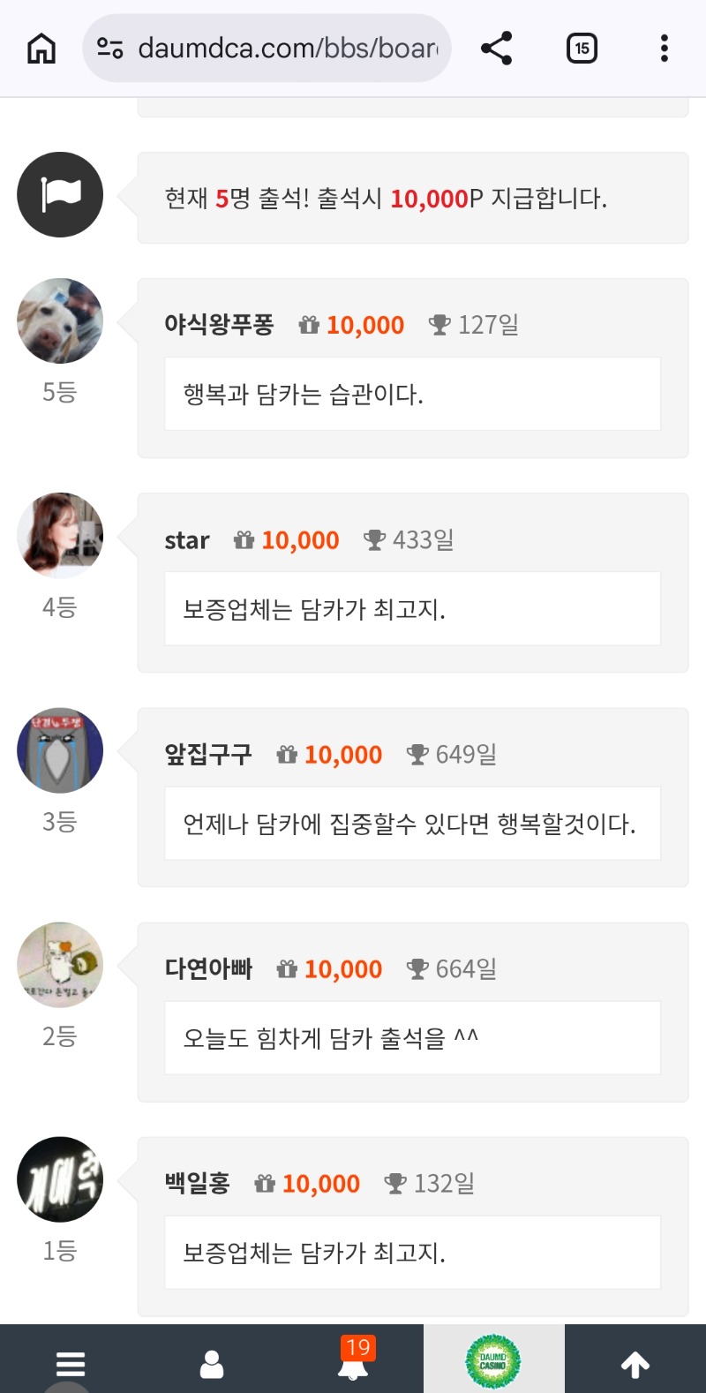Open the tab switcher showing 15 tabs

tap(582, 49)
